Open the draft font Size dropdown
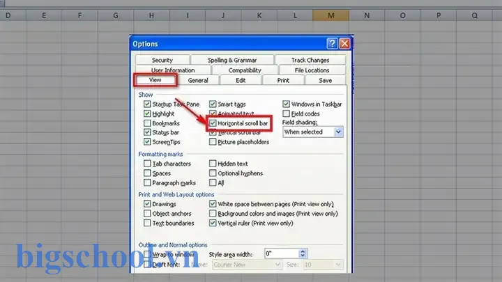502x282 pixels. pyautogui.click(x=338, y=265)
